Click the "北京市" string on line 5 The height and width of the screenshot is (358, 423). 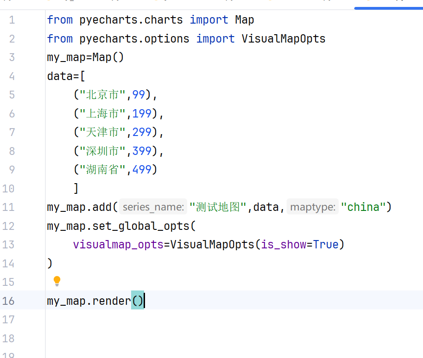click(102, 94)
